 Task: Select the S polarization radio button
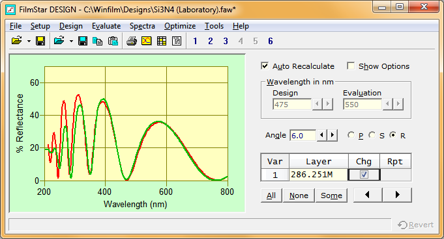pyautogui.click(x=372, y=136)
